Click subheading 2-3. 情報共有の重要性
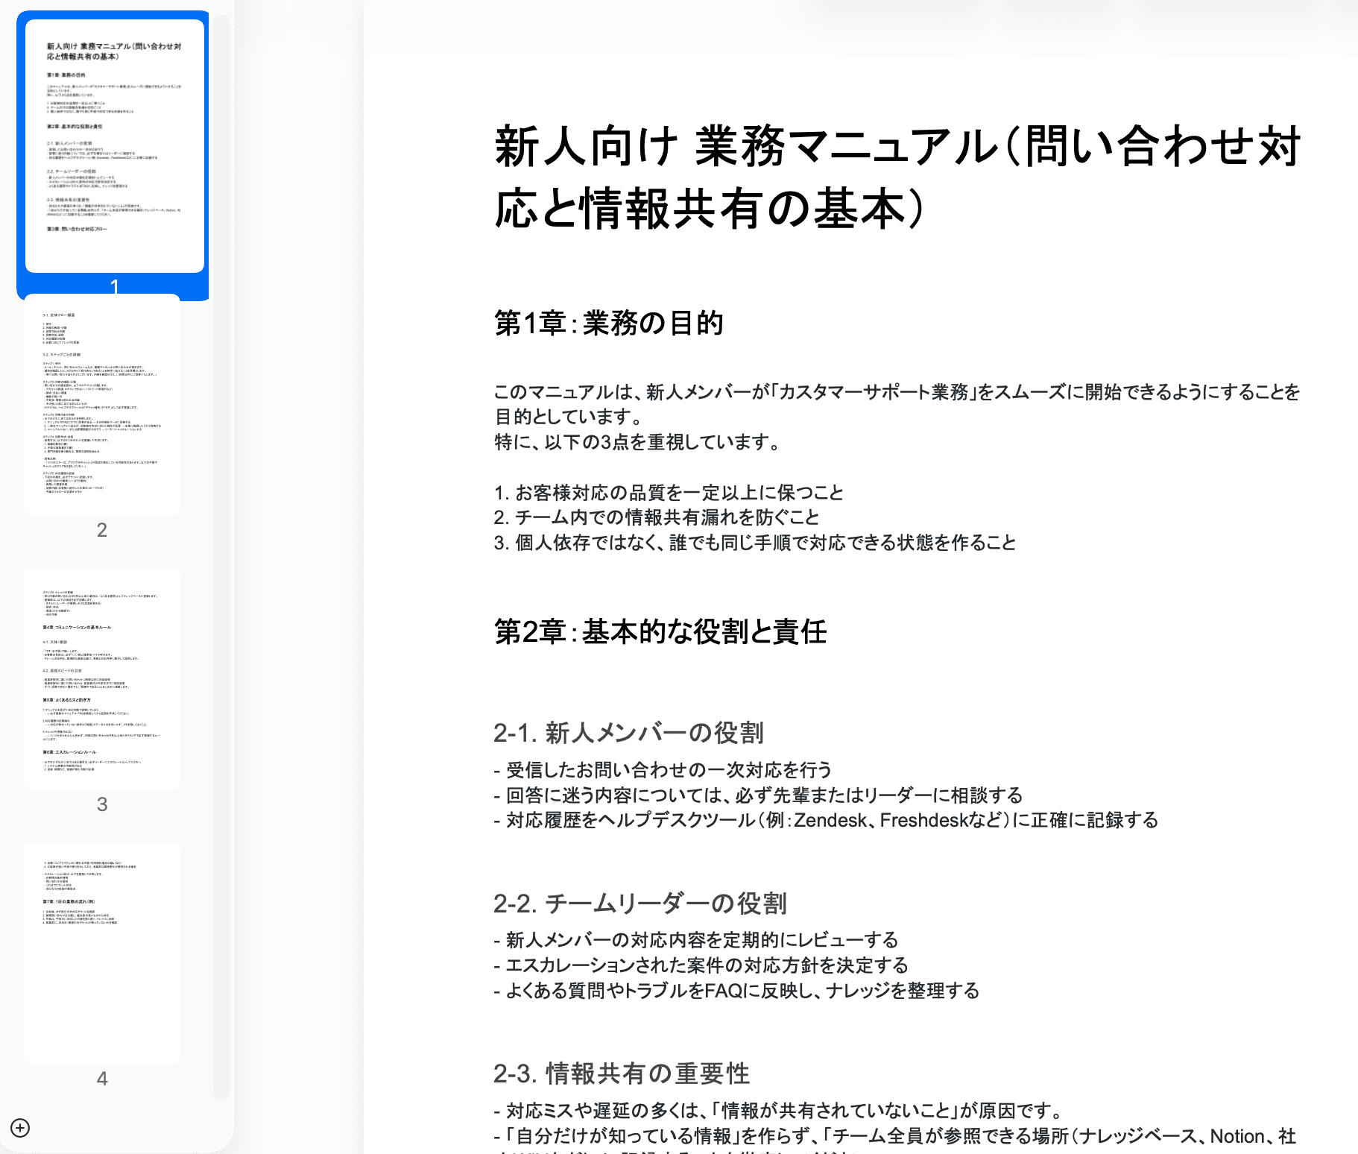1358x1154 pixels. pos(622,1073)
